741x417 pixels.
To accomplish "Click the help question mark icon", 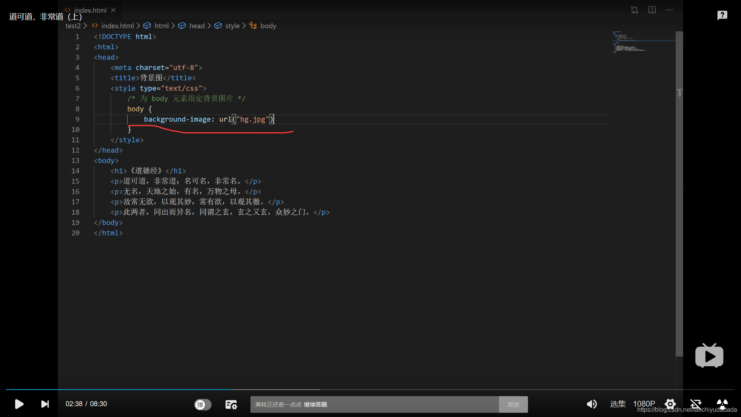I will tap(722, 15).
